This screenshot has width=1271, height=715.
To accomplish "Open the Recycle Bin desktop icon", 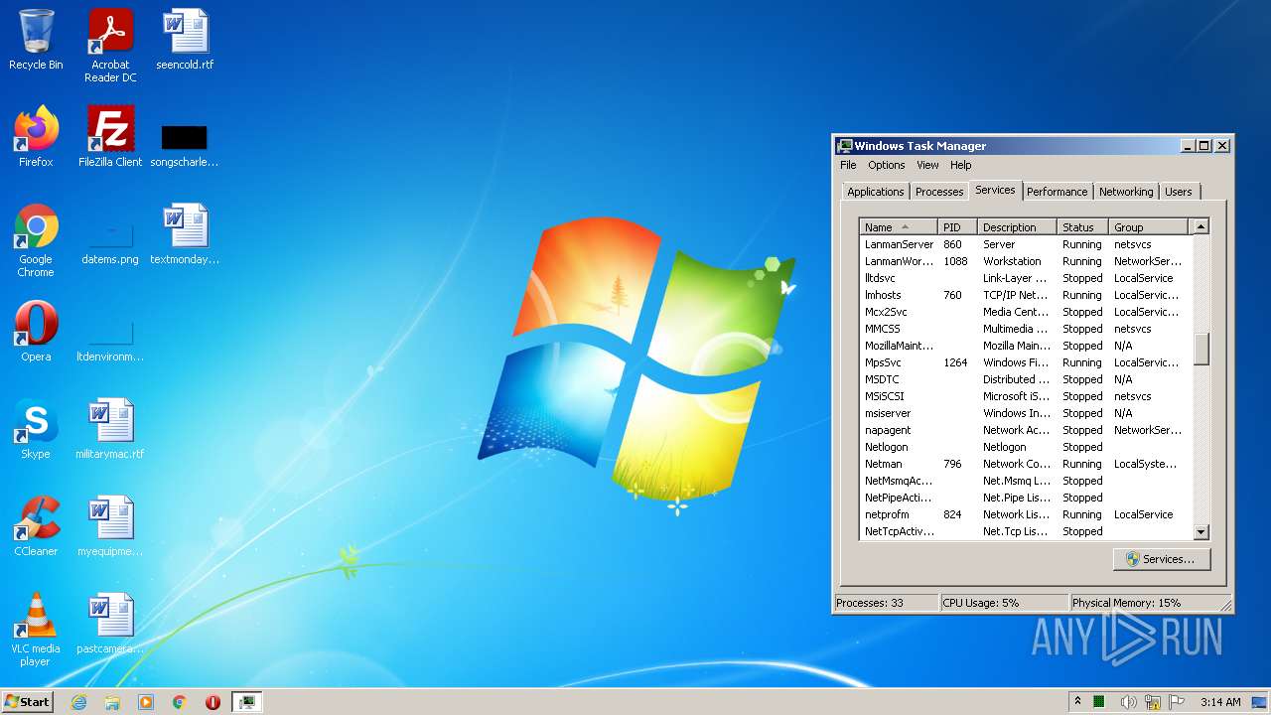I will (x=36, y=40).
